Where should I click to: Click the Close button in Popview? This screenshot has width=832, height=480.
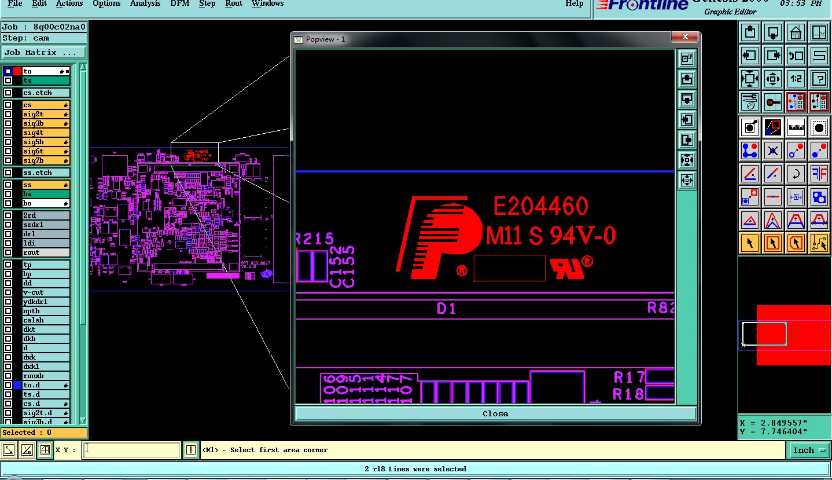pyautogui.click(x=495, y=413)
